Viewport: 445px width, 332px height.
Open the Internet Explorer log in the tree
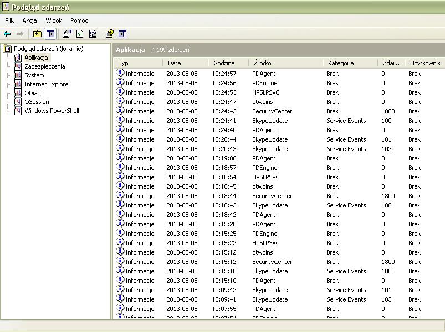[48, 84]
